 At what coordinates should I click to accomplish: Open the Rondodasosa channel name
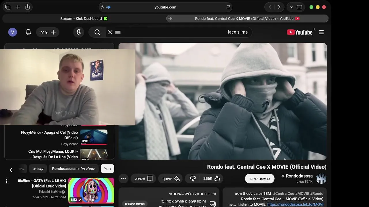[299, 176]
